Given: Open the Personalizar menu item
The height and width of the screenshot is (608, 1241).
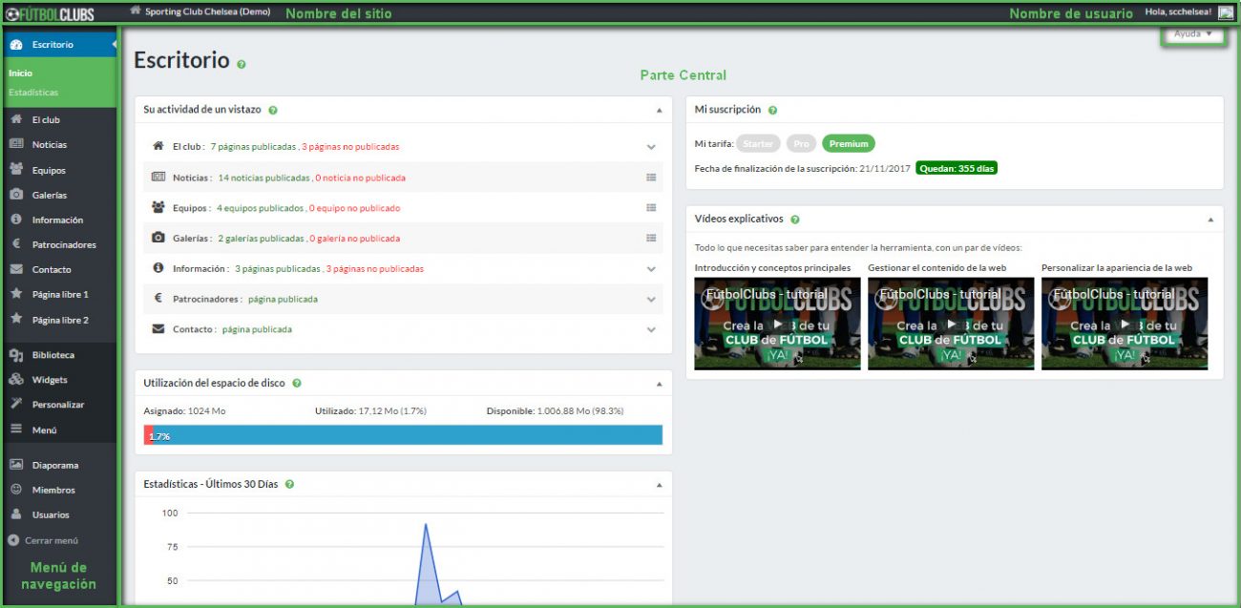Looking at the screenshot, I should (x=57, y=405).
